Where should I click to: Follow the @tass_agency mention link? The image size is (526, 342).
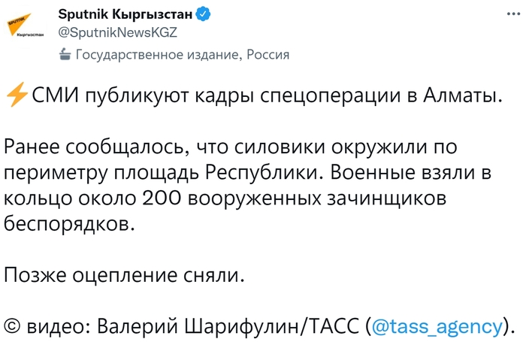click(x=436, y=326)
